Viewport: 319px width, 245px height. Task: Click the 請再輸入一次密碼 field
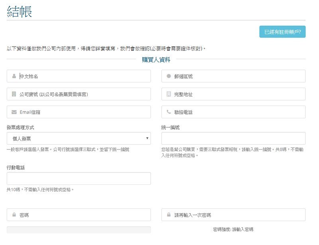238,215
